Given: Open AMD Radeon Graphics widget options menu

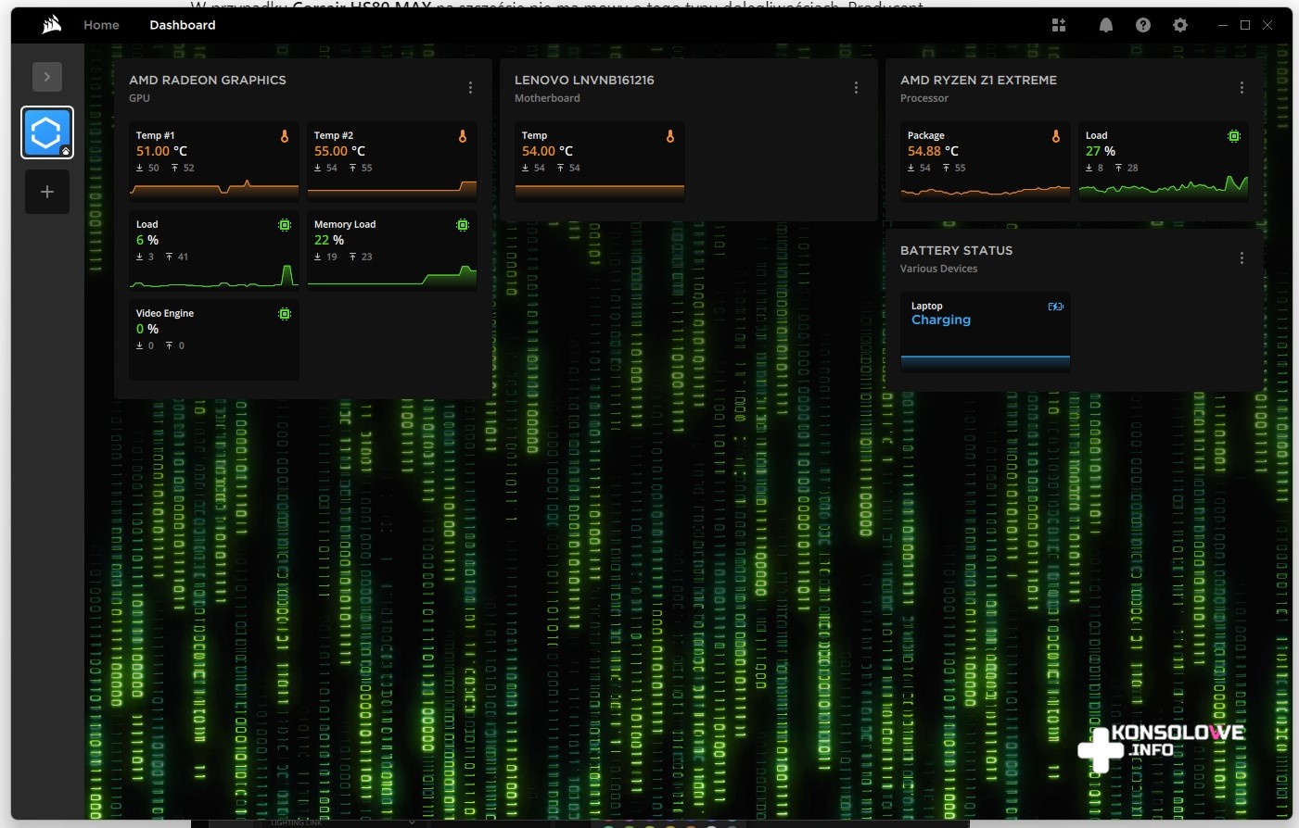Looking at the screenshot, I should tap(470, 88).
